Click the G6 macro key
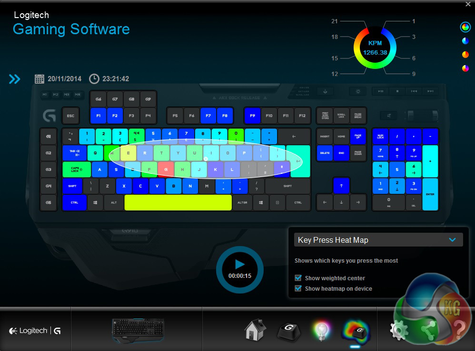The width and height of the screenshot is (475, 351). coord(99,99)
